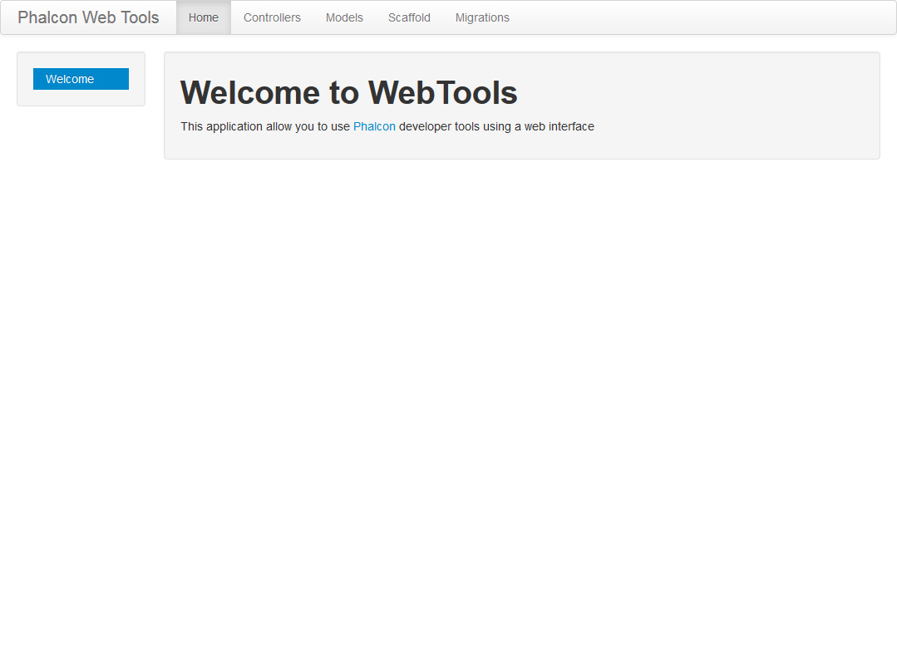Image resolution: width=897 pixels, height=649 pixels.
Task: Open the Models page
Action: 344,17
